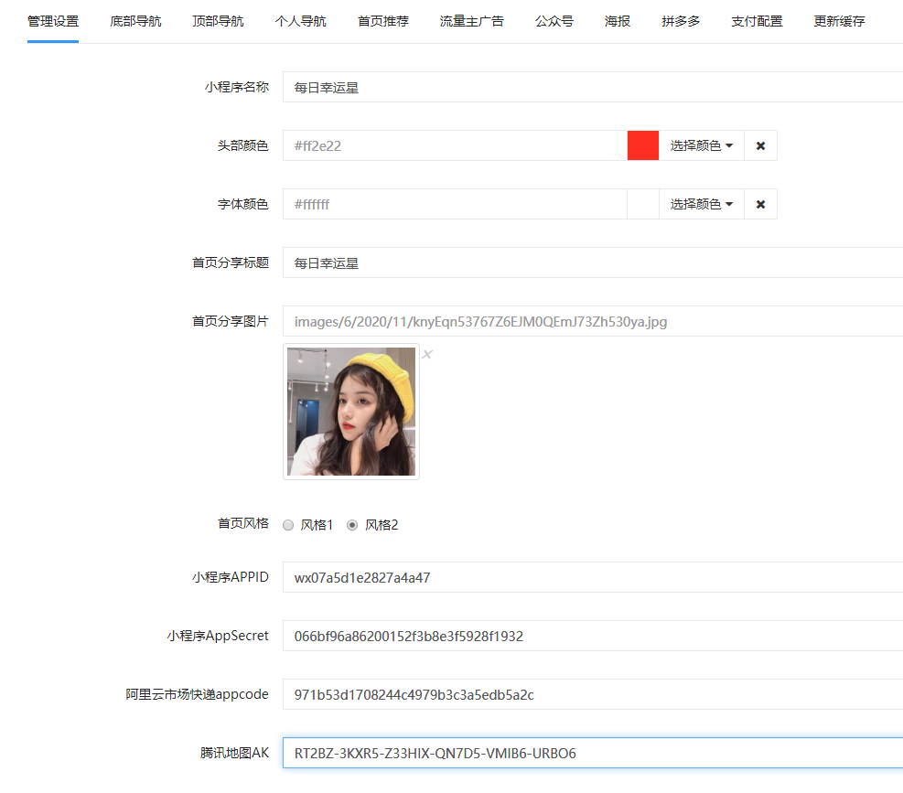Clear the 字体颜色 color with the X icon
903x793 pixels.
click(760, 205)
